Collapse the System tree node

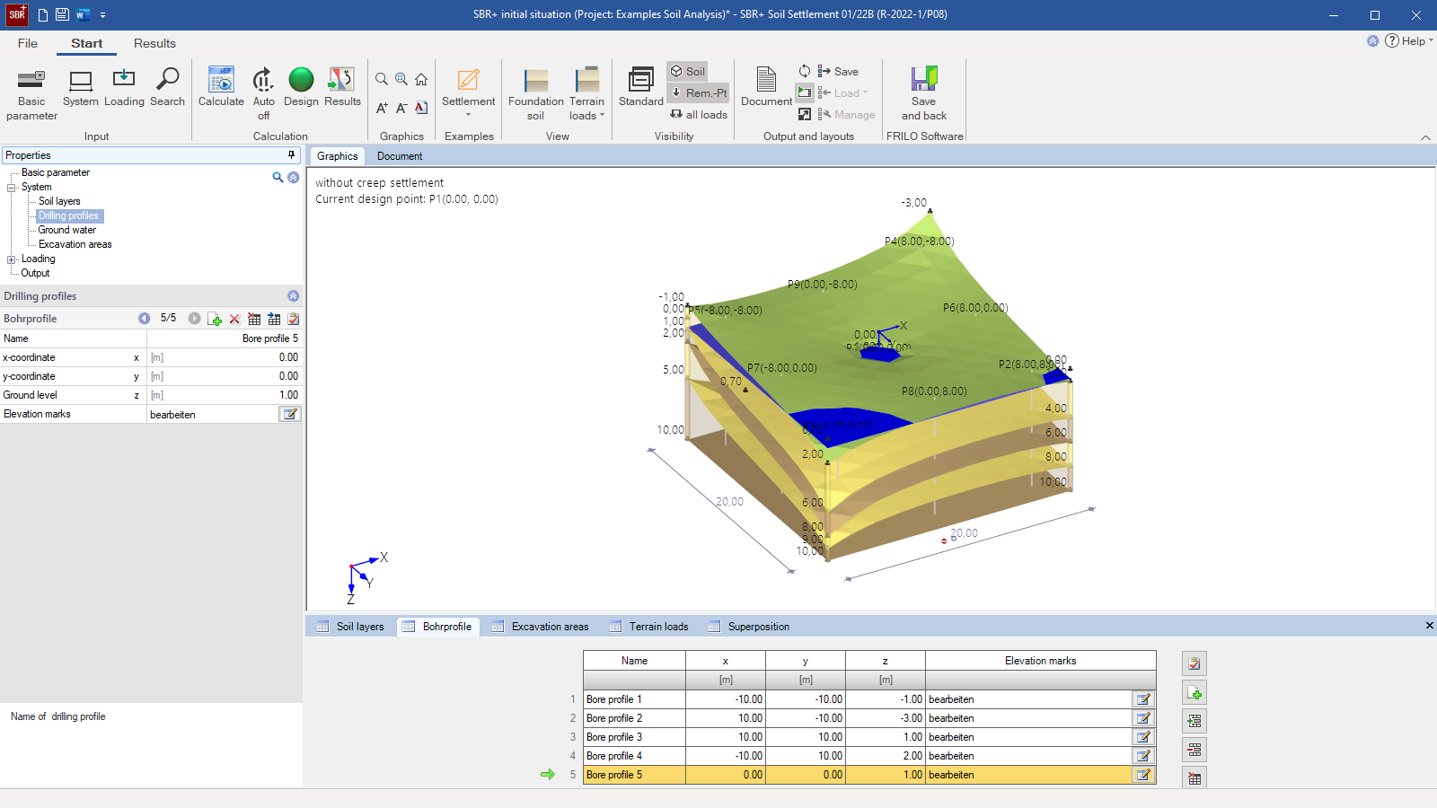(12, 188)
